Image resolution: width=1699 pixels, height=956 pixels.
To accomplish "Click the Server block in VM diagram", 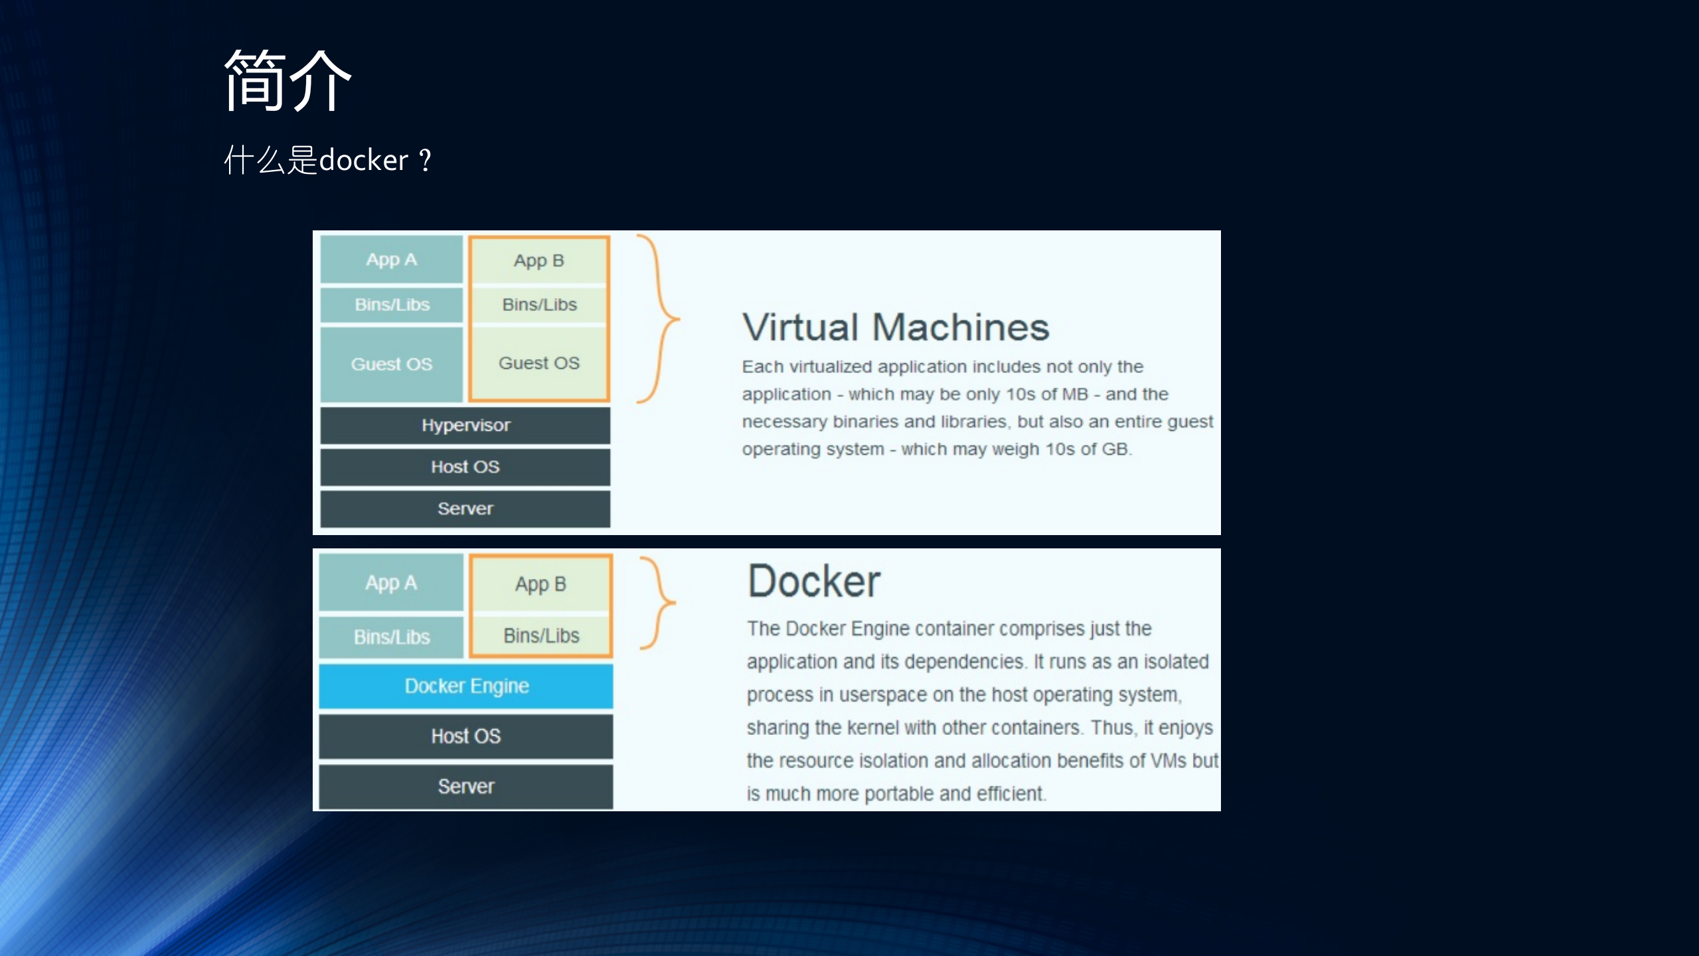I will (x=465, y=509).
